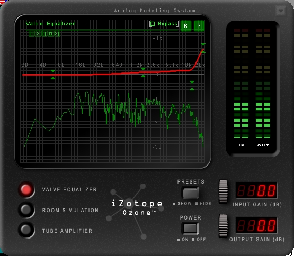Image resolution: width=294 pixels, height=256 pixels.
Task: Click the Input Gain thumbwheel
Action: [224, 191]
